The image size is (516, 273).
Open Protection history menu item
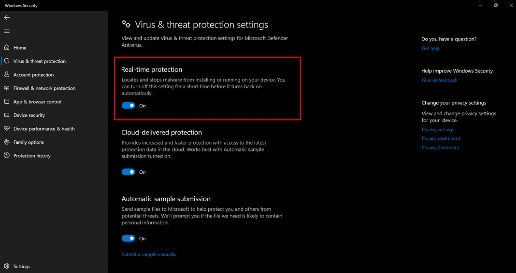[x=32, y=156]
